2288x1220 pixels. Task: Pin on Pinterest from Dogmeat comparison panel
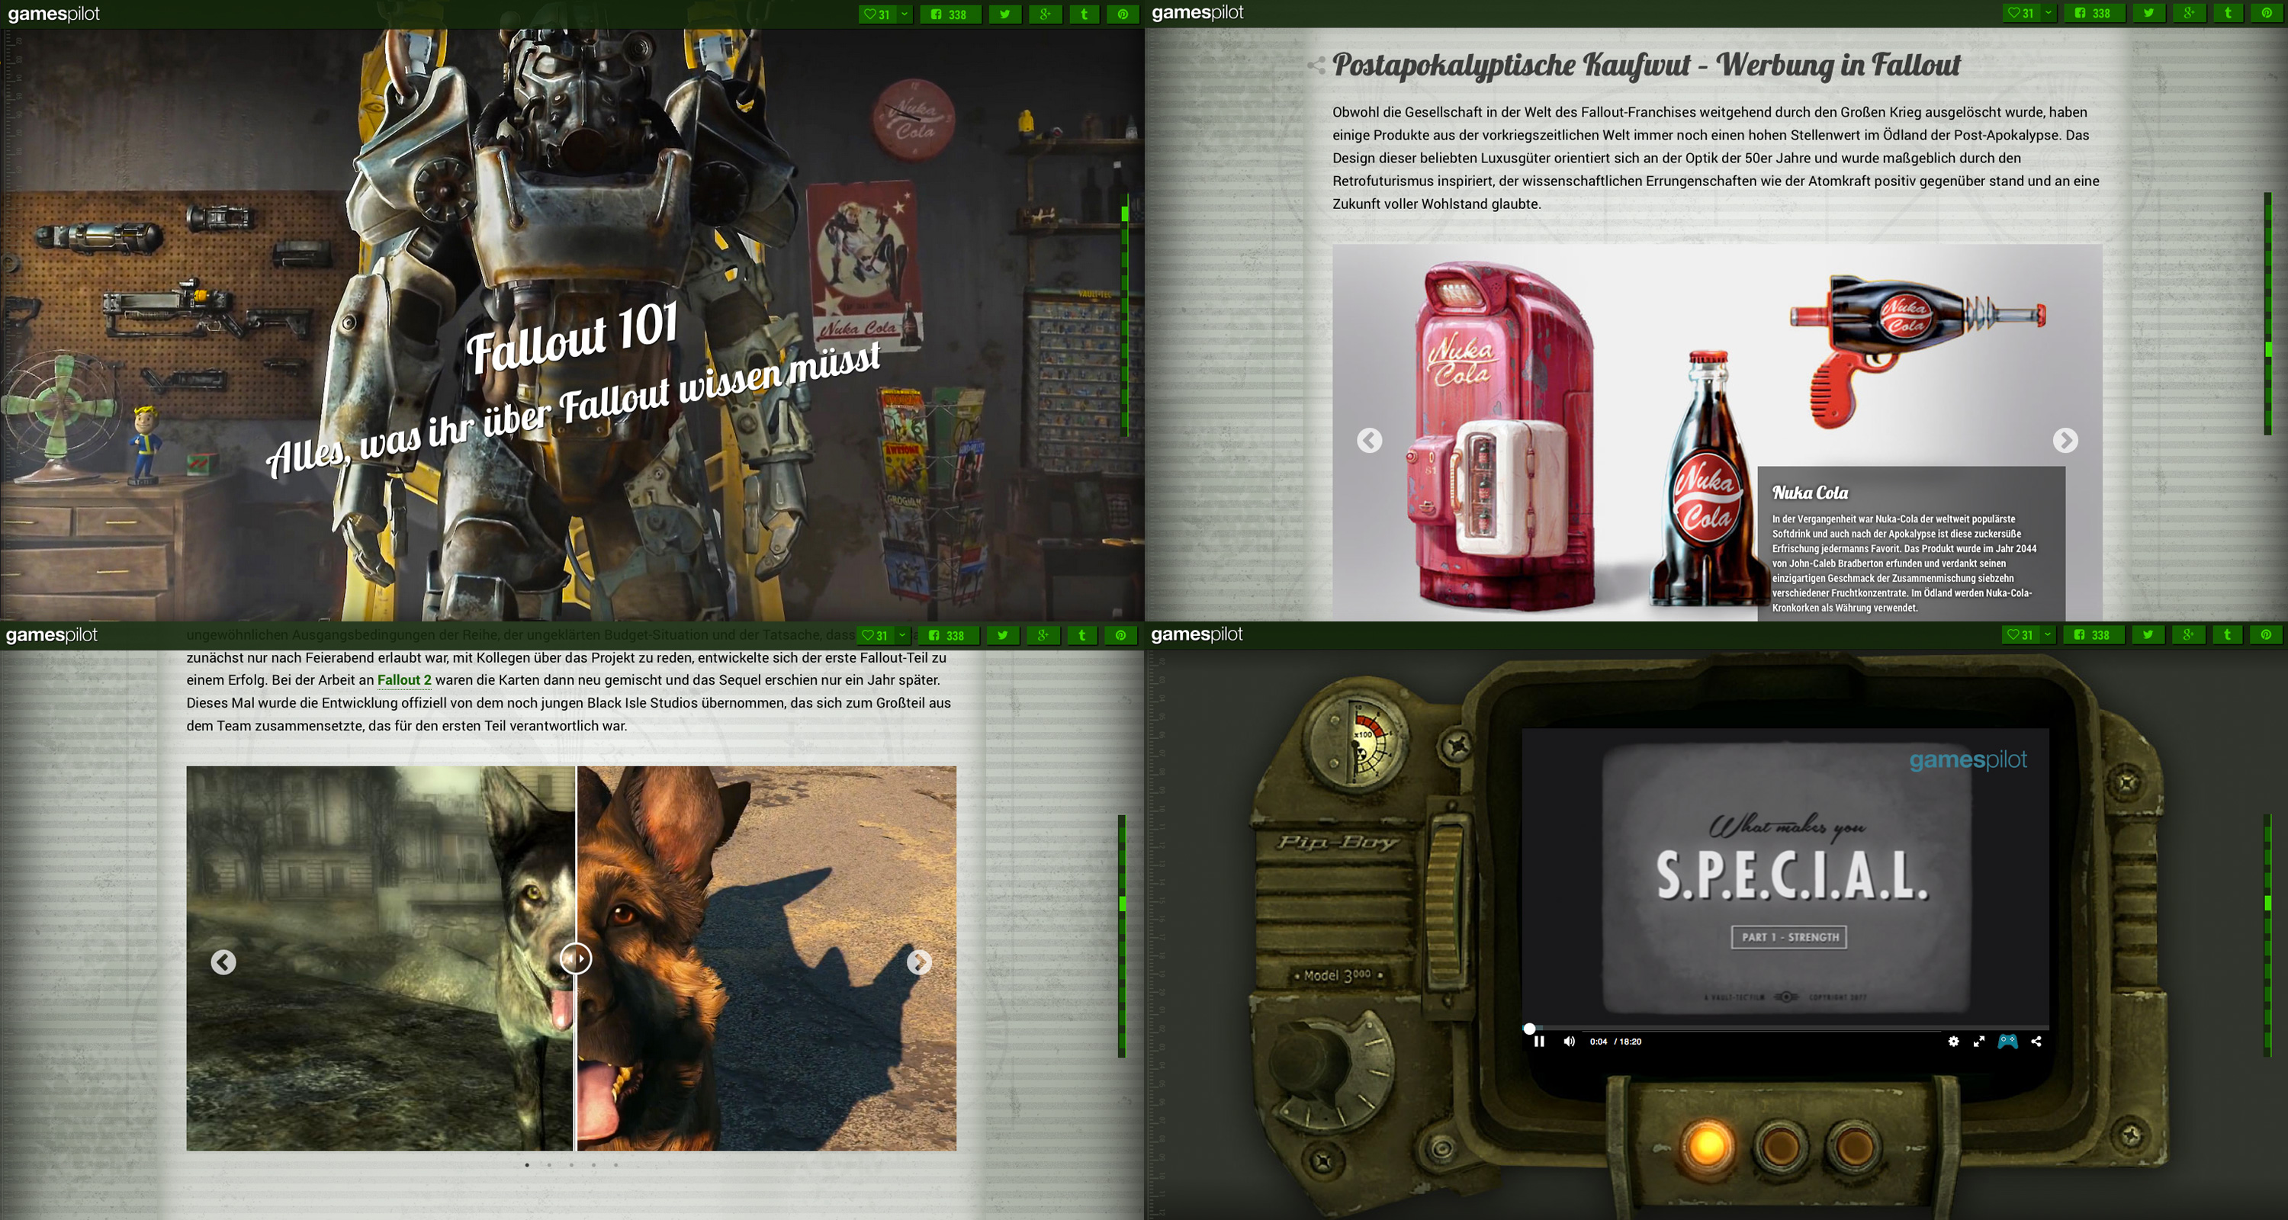click(1121, 635)
